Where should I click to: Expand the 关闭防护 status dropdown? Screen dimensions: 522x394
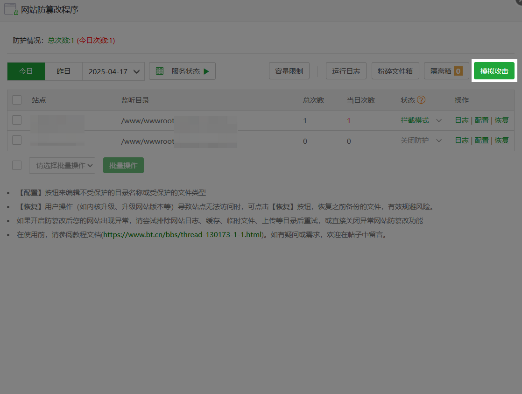(x=438, y=141)
